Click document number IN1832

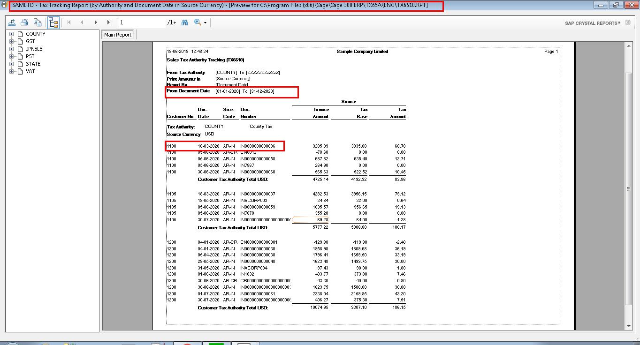[247, 274]
